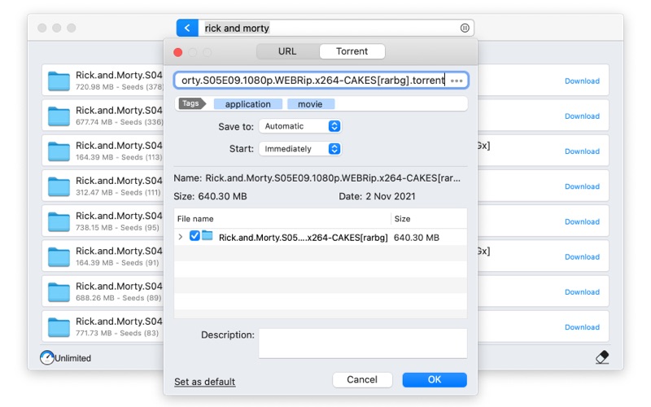Click the Unlimited speed label
Viewport: 651px width, 407px height.
coord(73,358)
